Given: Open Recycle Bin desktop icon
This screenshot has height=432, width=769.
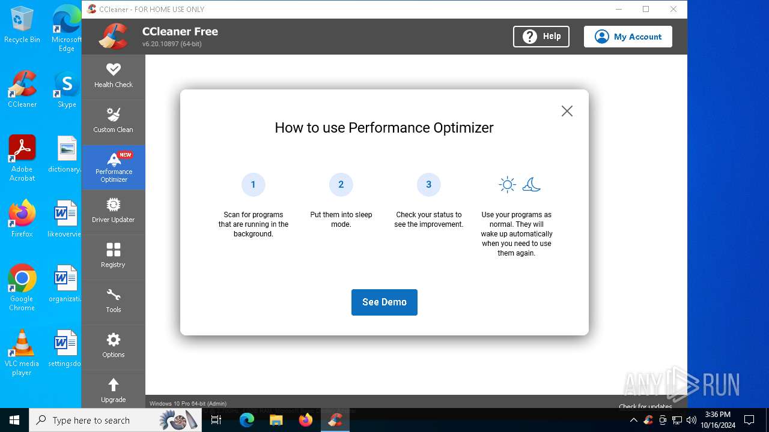Looking at the screenshot, I should click(x=22, y=25).
